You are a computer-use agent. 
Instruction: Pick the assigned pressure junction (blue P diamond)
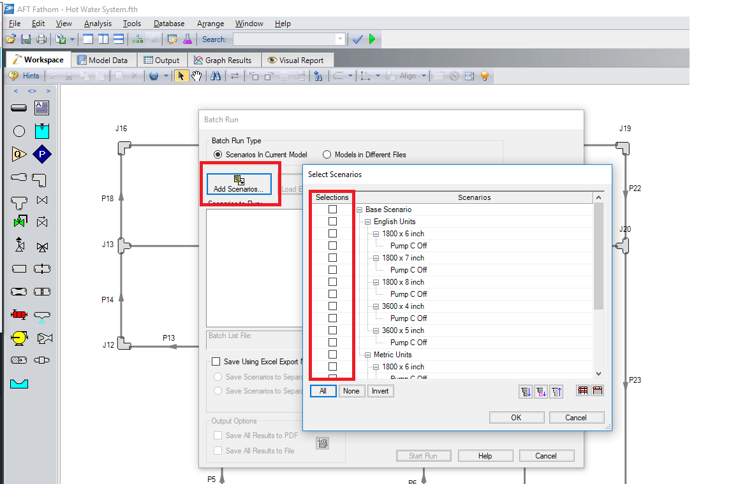tap(42, 154)
